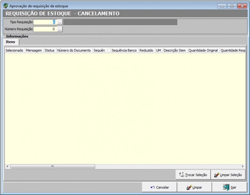Click the horizontal scrollbar thumb
The width and height of the screenshot is (250, 195).
pyautogui.click(x=52, y=166)
